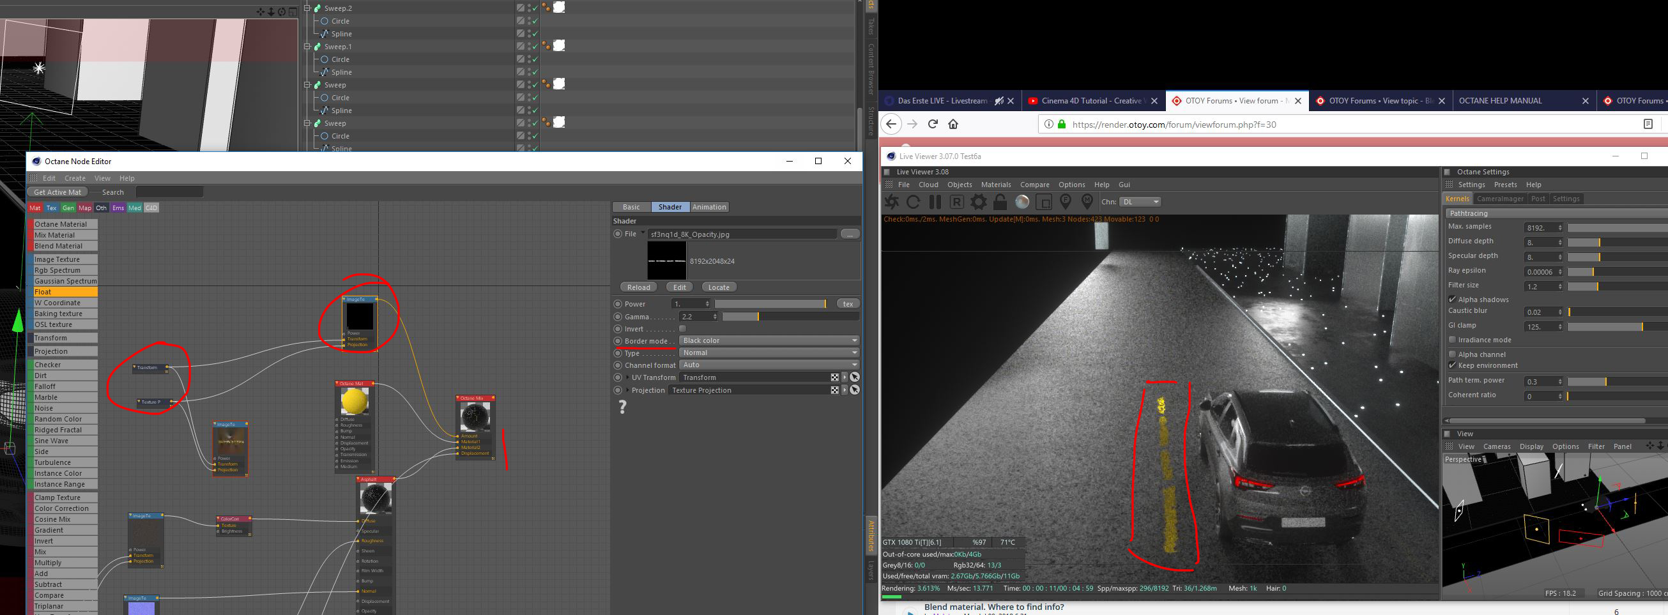Click the square region icon in Live Viewer toolbar
The height and width of the screenshot is (615, 1668).
click(x=1044, y=202)
